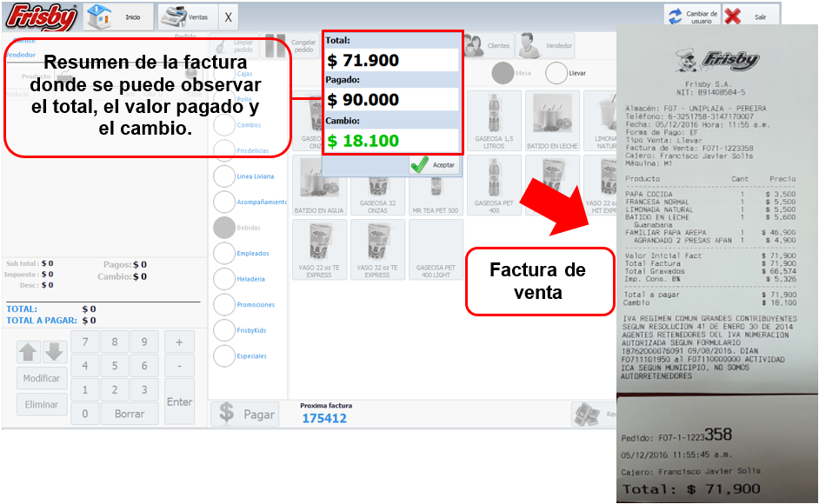This screenshot has height=504, width=819.
Task: Click keypad digit 9
Action: [144, 342]
